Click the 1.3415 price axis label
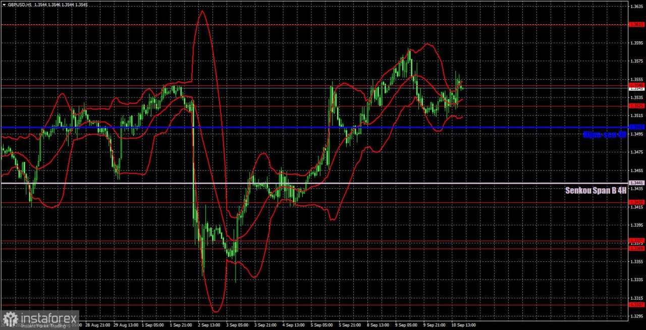The image size is (646, 330). click(636, 207)
